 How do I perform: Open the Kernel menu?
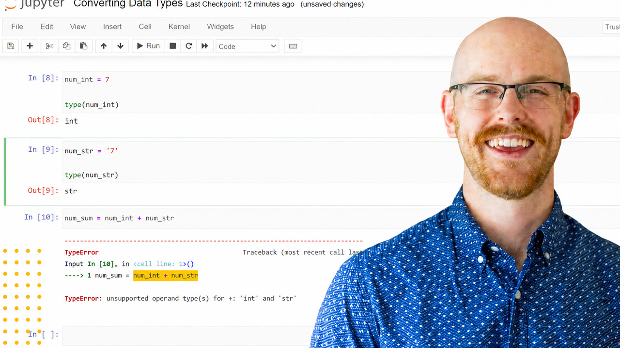click(179, 27)
